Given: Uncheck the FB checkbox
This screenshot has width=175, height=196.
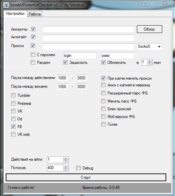Looking at the screenshot, I should pos(13,127).
